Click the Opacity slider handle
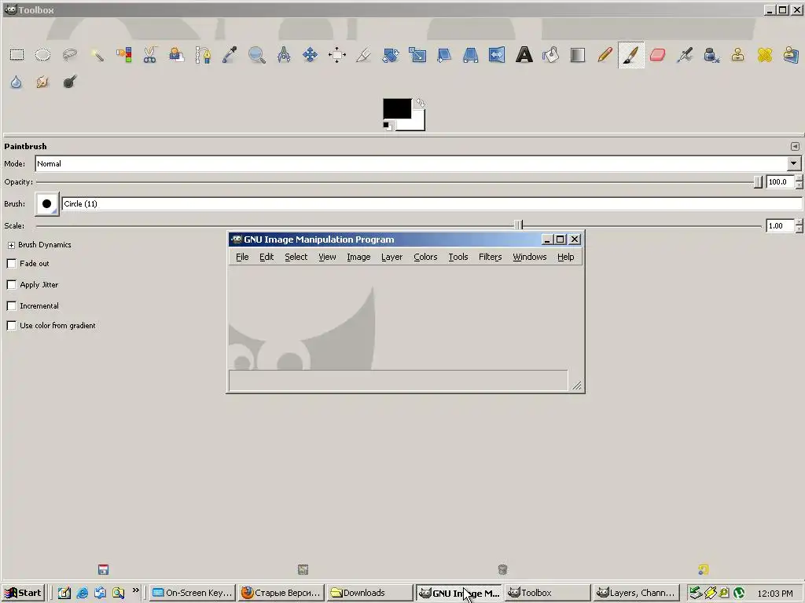 pyautogui.click(x=758, y=182)
